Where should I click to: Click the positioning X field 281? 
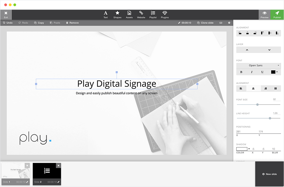(247, 132)
